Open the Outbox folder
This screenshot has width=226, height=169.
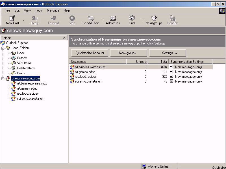tap(22, 58)
